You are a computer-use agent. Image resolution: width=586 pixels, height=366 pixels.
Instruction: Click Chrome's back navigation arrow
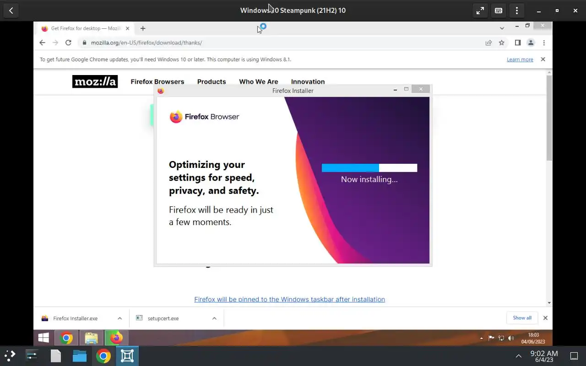coord(42,43)
